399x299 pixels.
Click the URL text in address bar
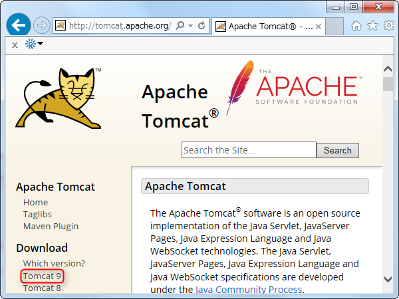[120, 26]
